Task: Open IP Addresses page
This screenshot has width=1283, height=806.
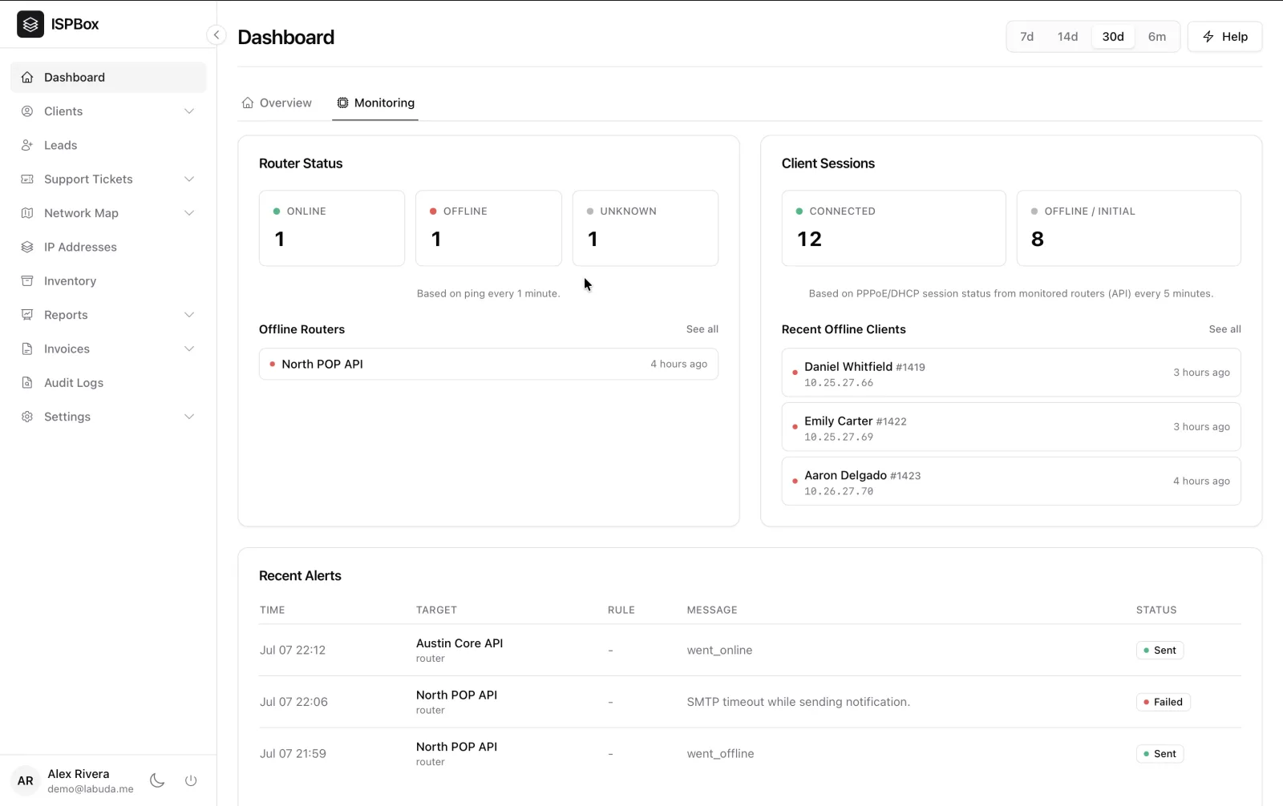Action: click(x=108, y=247)
